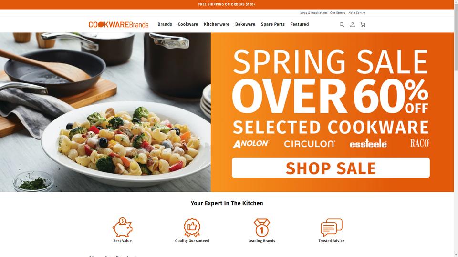Select the Trusted Advice speech bubbles icon
Image resolution: width=458 pixels, height=257 pixels.
332,227
